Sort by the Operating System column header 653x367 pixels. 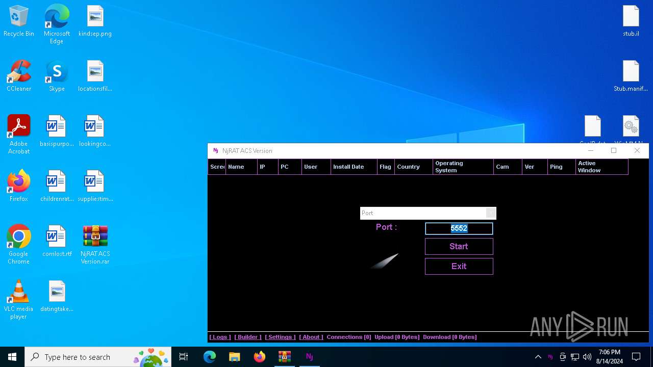tap(463, 167)
